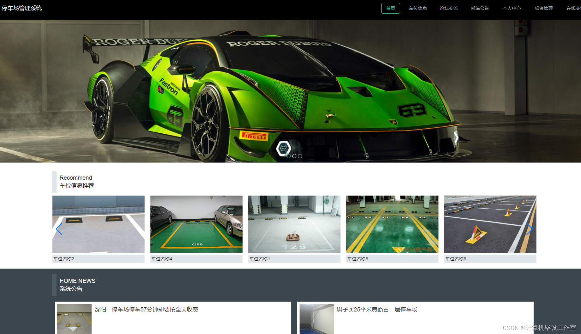581x334 pixels.
Task: Click thumbnail of the 沈阳一停车场 news
Action: (74, 319)
